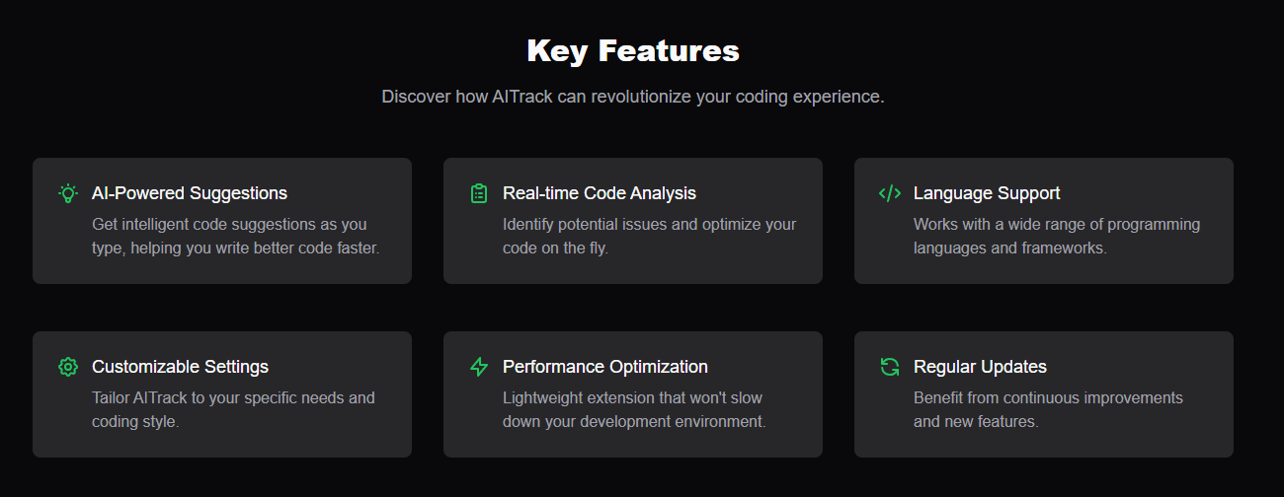This screenshot has width=1284, height=497.
Task: Click the code brackets icon for Language Support
Action: click(890, 193)
